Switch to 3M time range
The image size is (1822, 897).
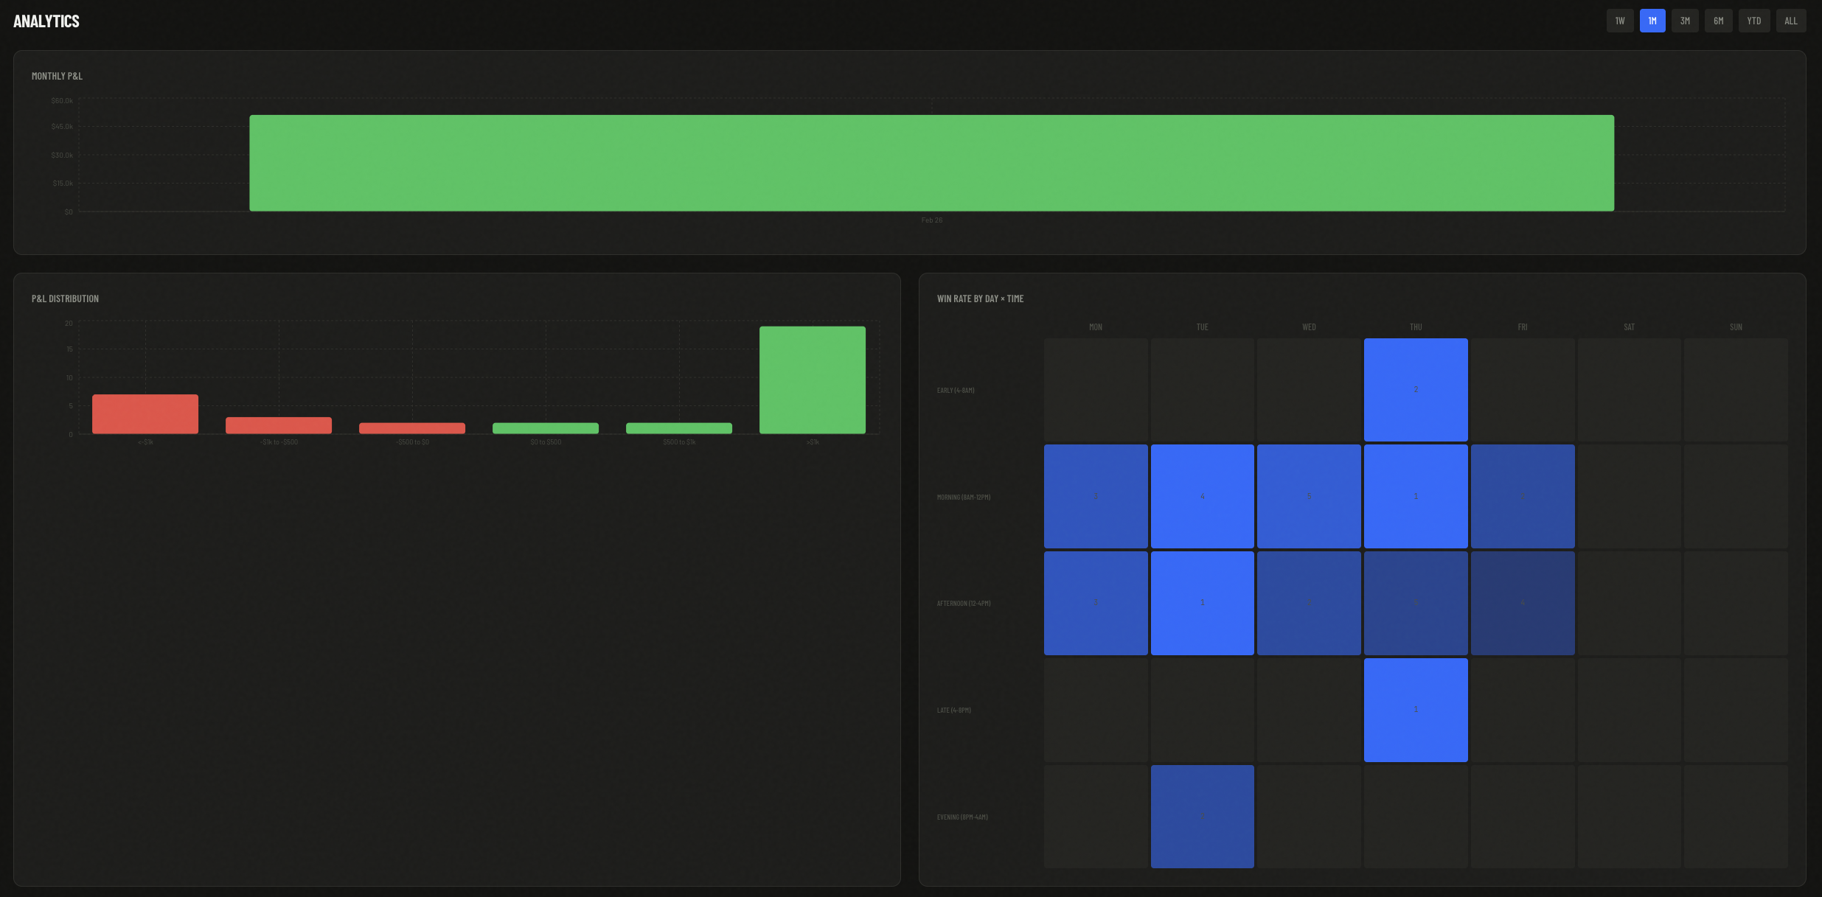pyautogui.click(x=1684, y=21)
